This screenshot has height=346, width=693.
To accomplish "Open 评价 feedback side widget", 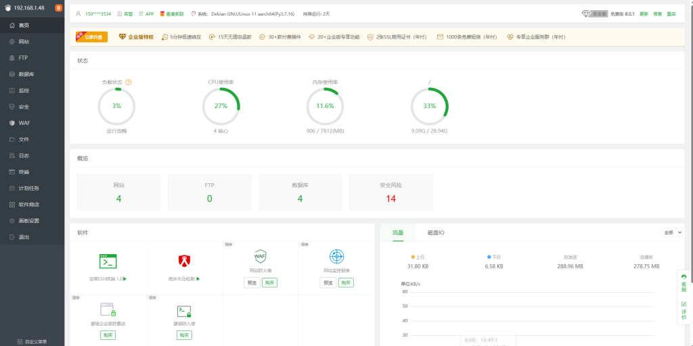I will point(684,310).
